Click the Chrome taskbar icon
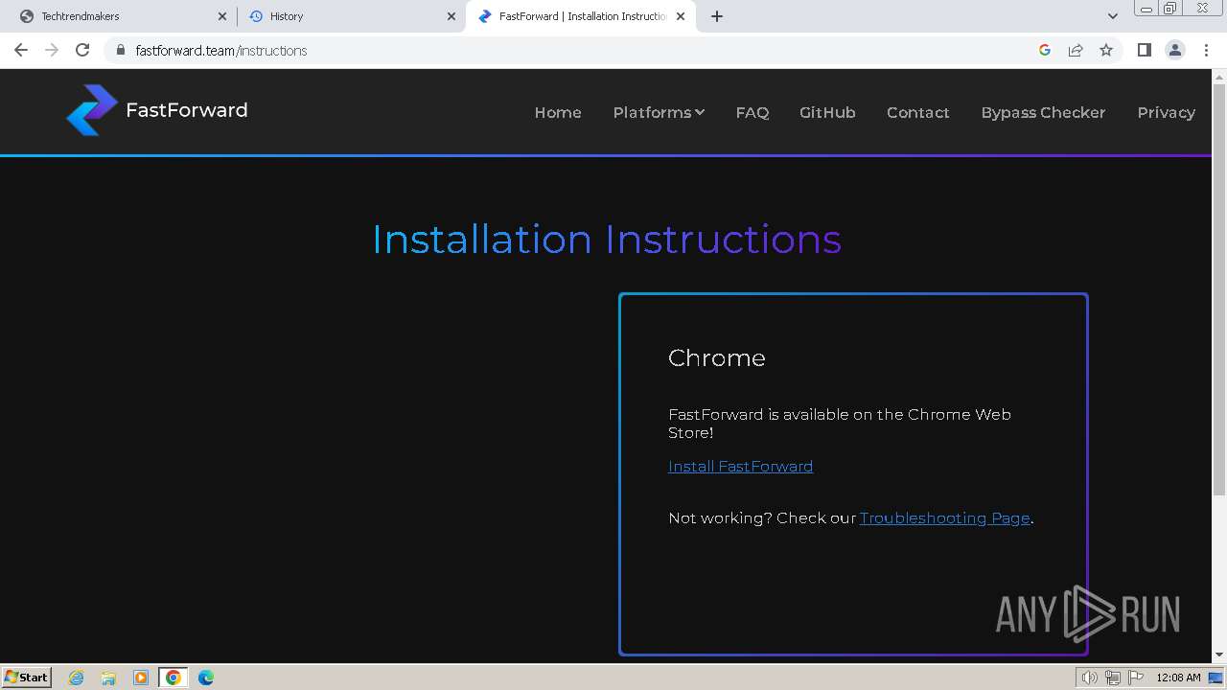Viewport: 1227px width, 690px height. [174, 678]
